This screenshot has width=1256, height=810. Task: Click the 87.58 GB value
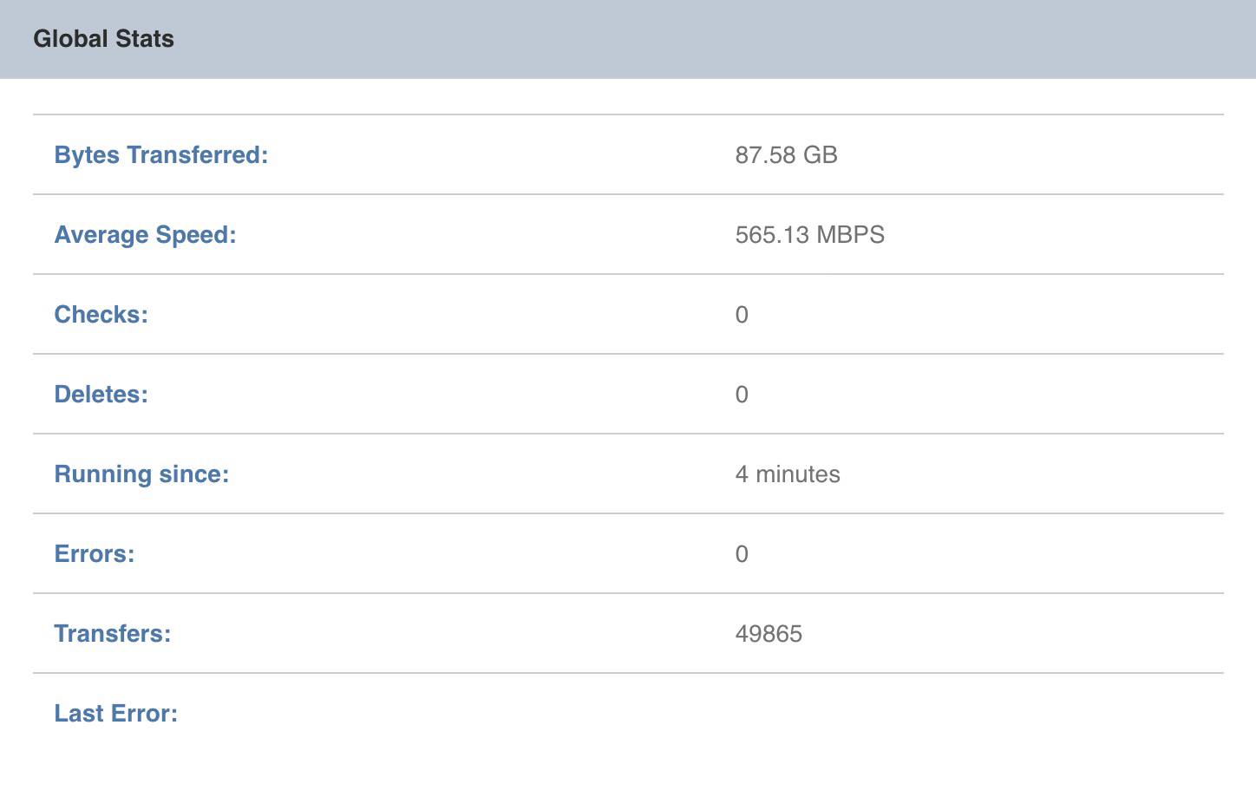786,155
